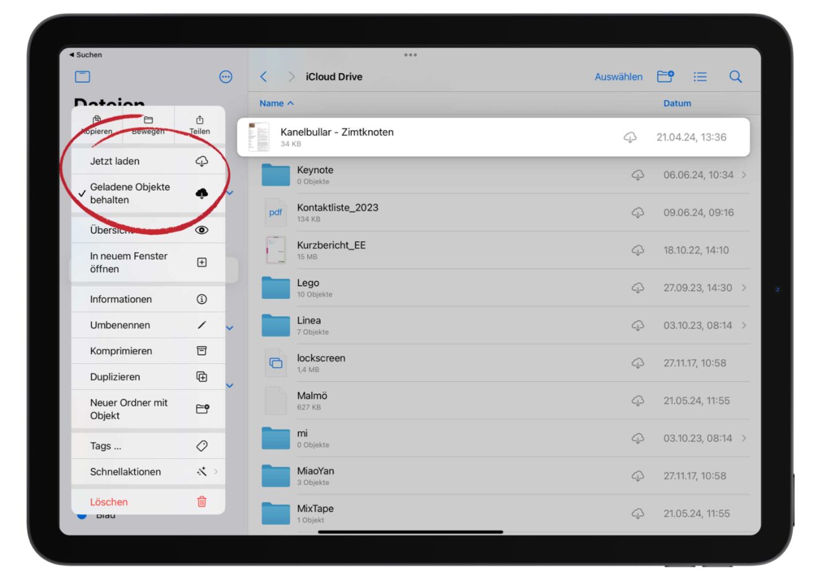Image resolution: width=821 pixels, height=584 pixels.
Task: Open the list view options icon
Action: point(700,77)
